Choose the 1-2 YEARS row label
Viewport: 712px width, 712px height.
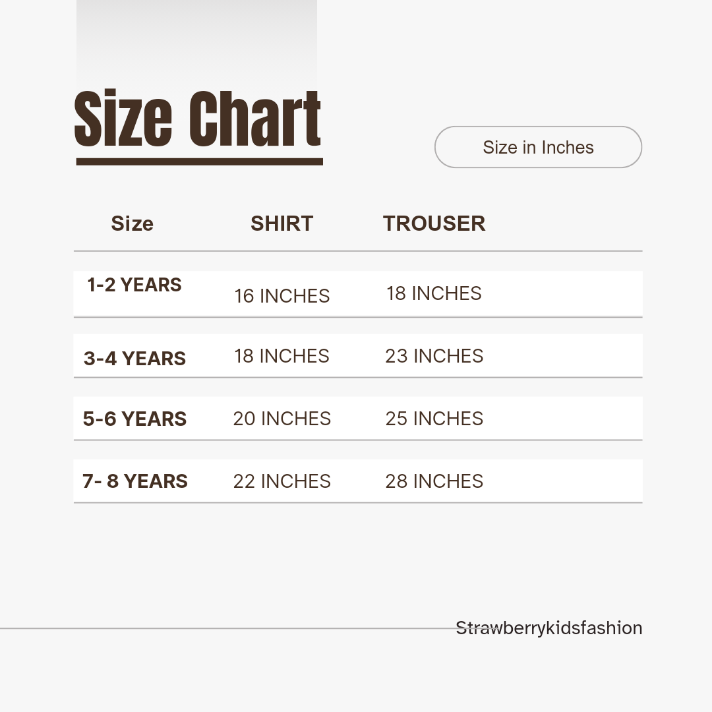pyautogui.click(x=134, y=285)
